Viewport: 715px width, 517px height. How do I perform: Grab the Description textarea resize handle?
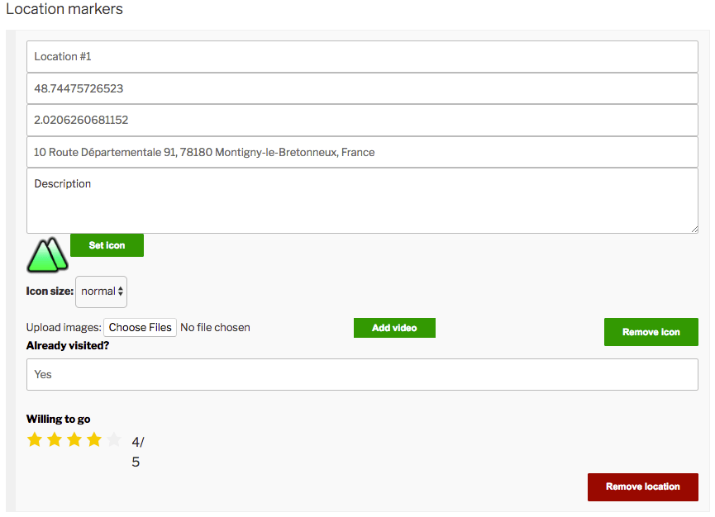(694, 229)
